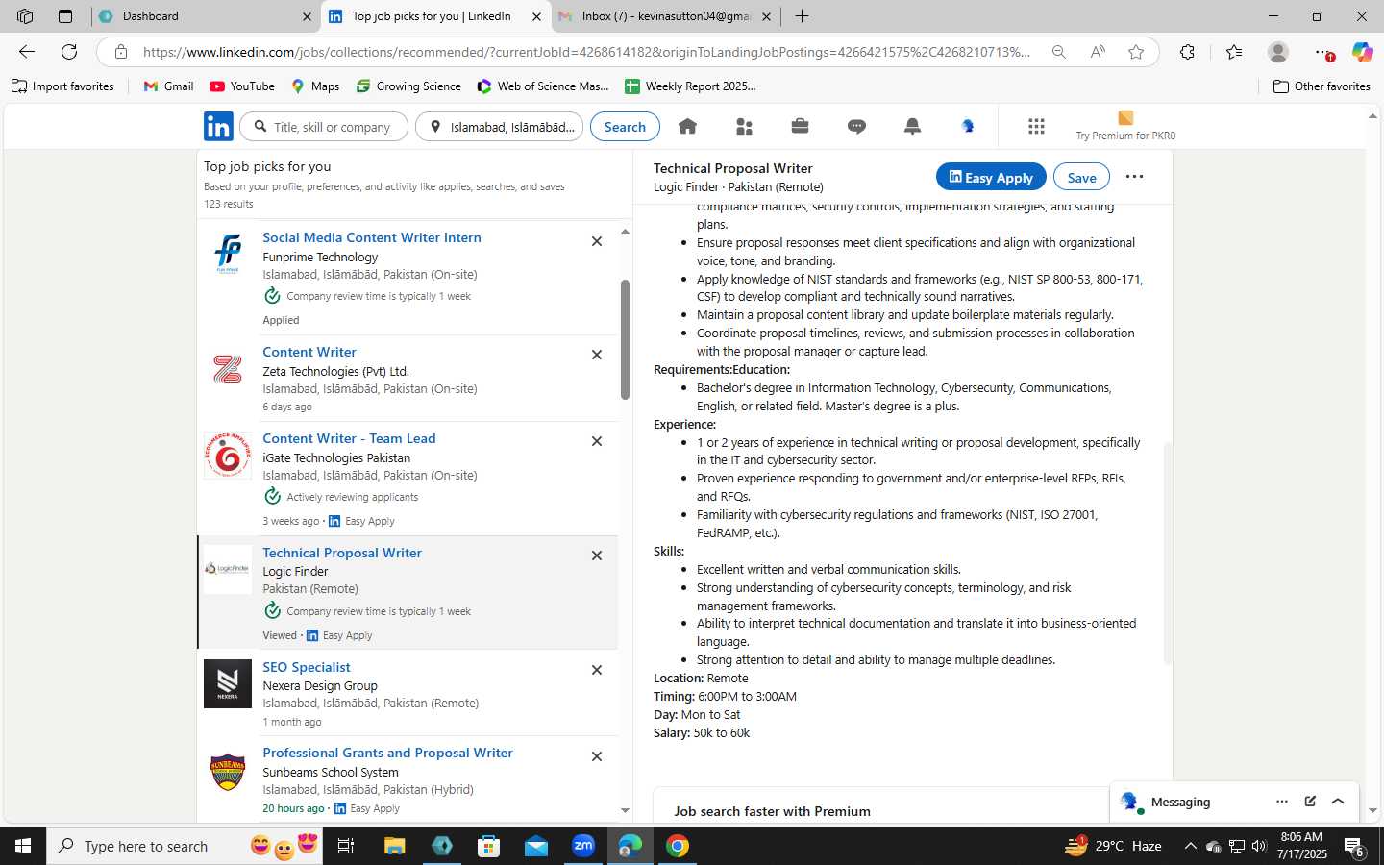1384x865 pixels.
Task: Click the Sunbeams School System logo
Action: click(228, 770)
